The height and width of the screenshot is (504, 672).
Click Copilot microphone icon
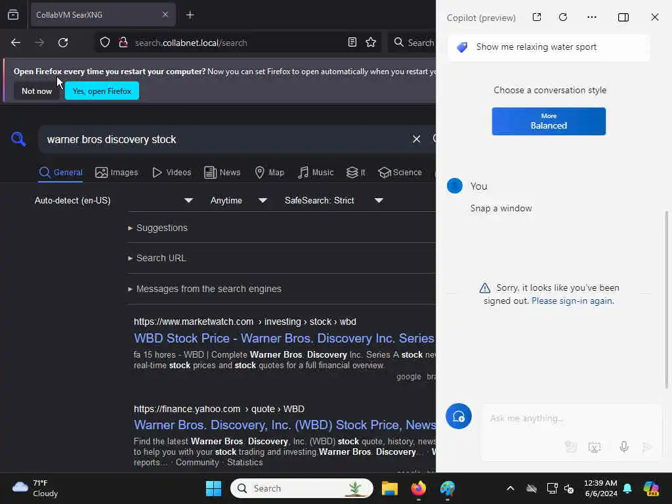pyautogui.click(x=624, y=447)
